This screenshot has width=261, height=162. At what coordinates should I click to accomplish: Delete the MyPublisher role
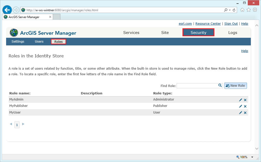(245, 106)
